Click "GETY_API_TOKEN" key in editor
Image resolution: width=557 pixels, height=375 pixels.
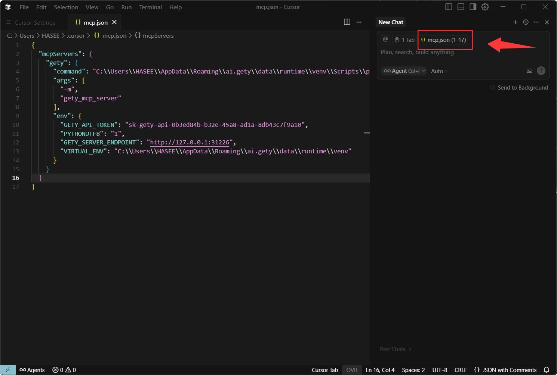[x=89, y=125]
